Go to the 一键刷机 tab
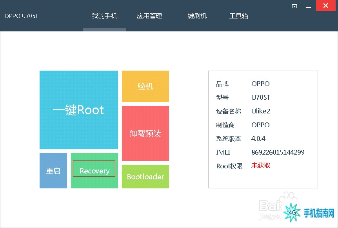 pos(194,16)
